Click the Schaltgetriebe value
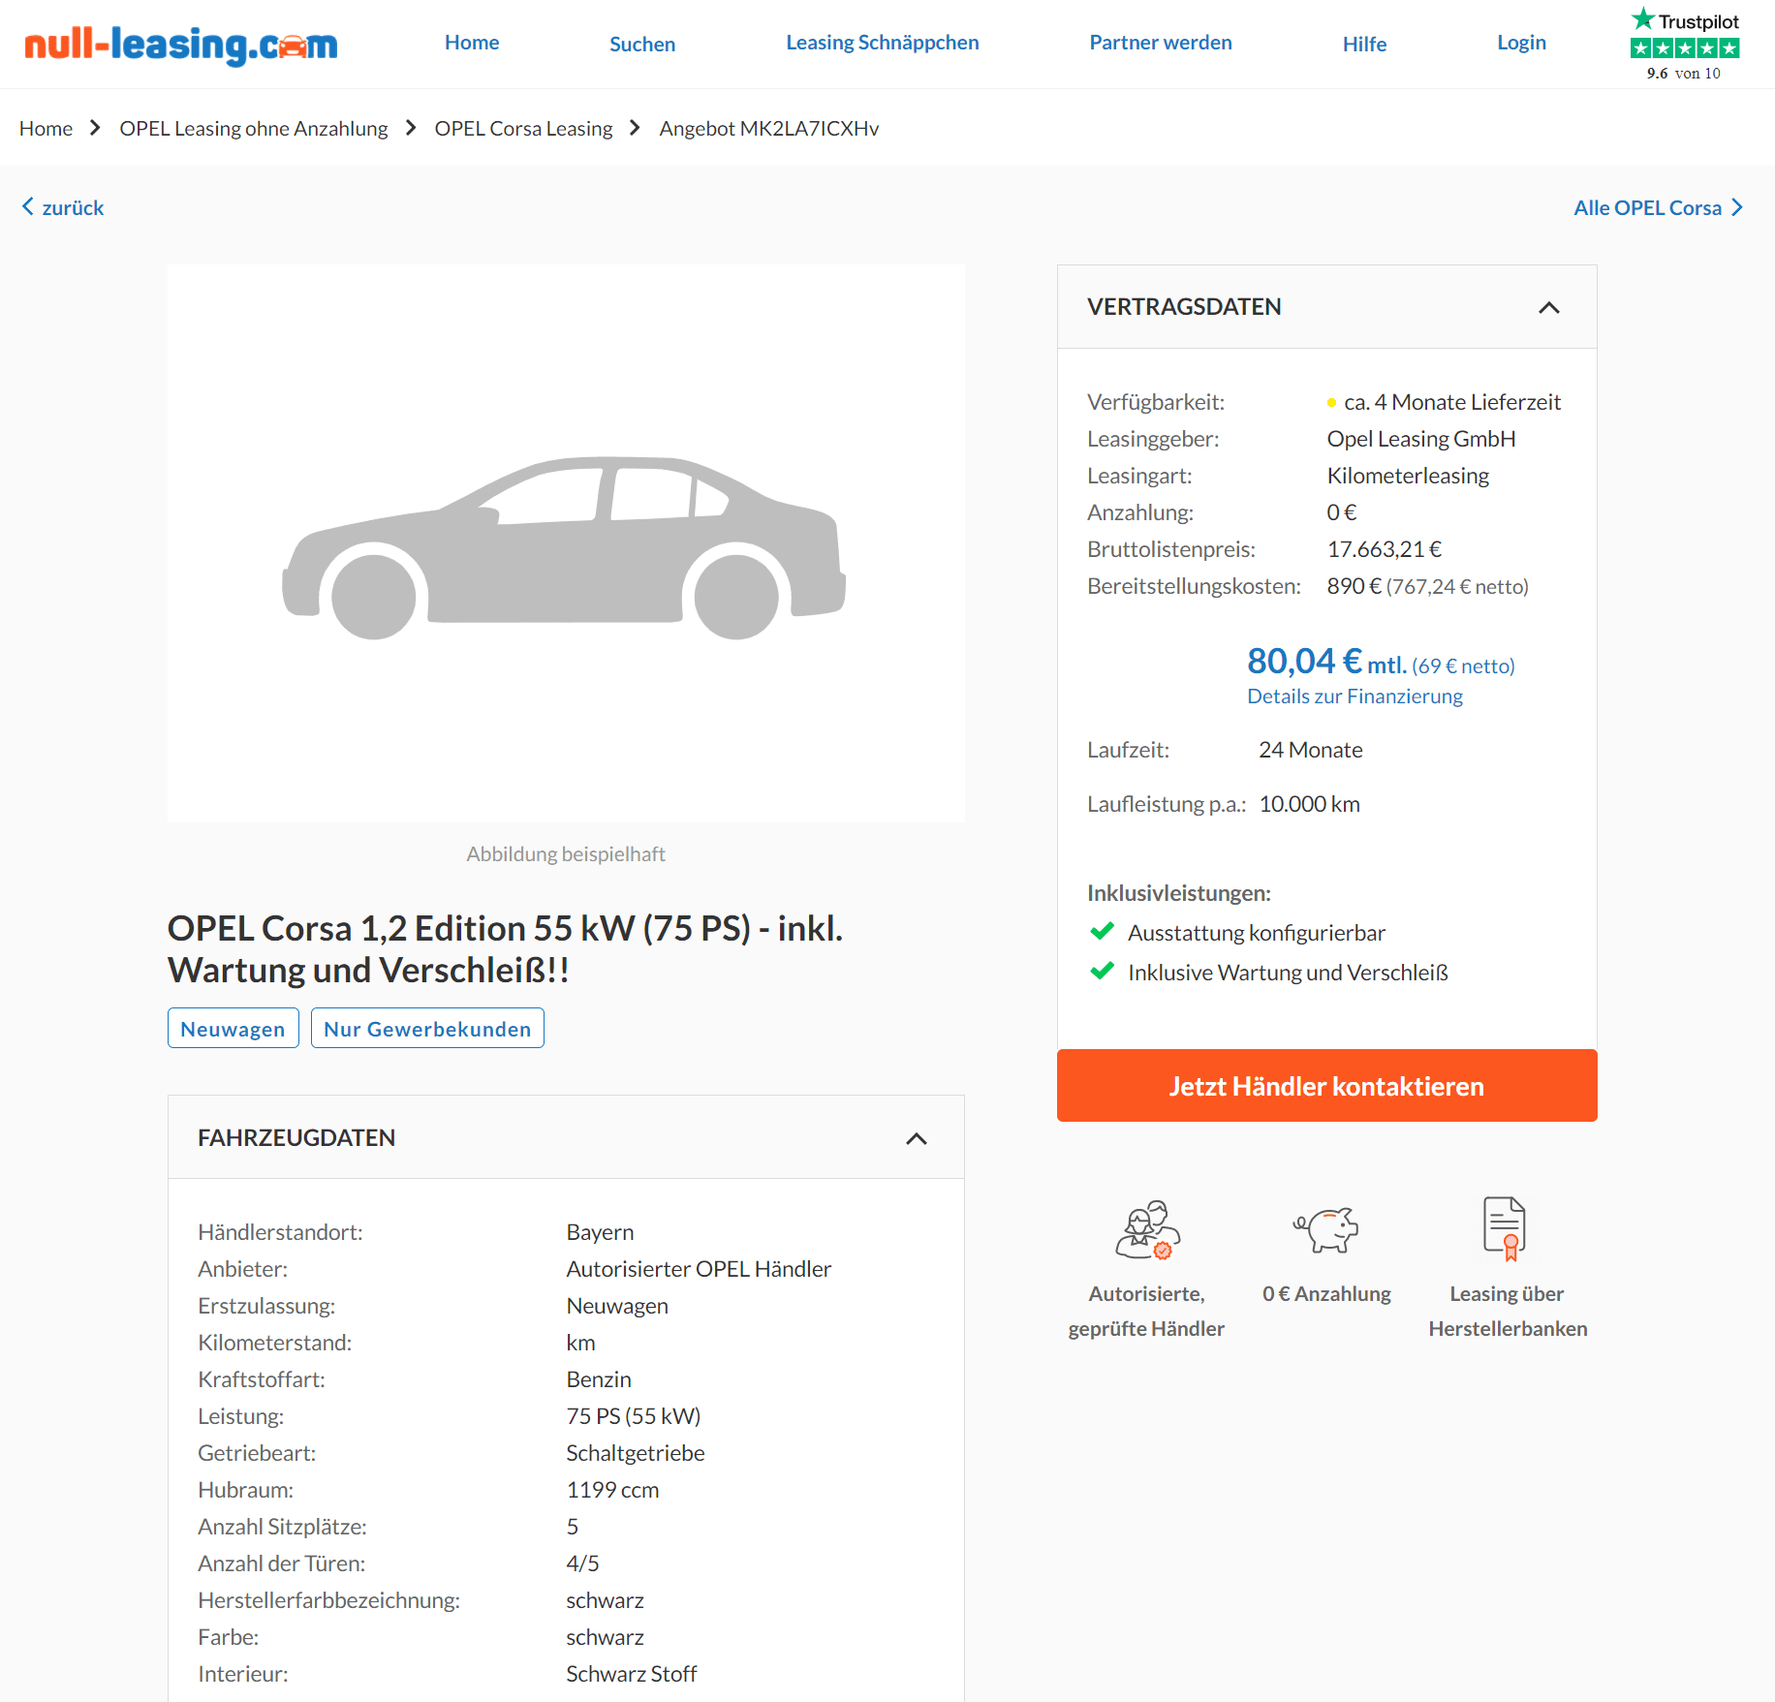The height and width of the screenshot is (1702, 1775). click(636, 1453)
